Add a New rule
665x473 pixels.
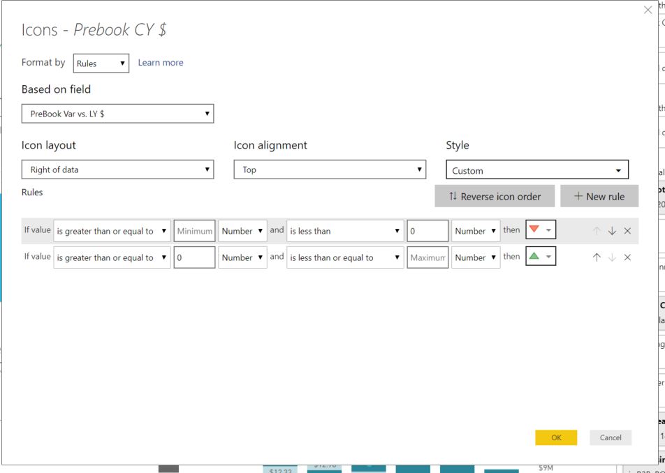point(599,196)
